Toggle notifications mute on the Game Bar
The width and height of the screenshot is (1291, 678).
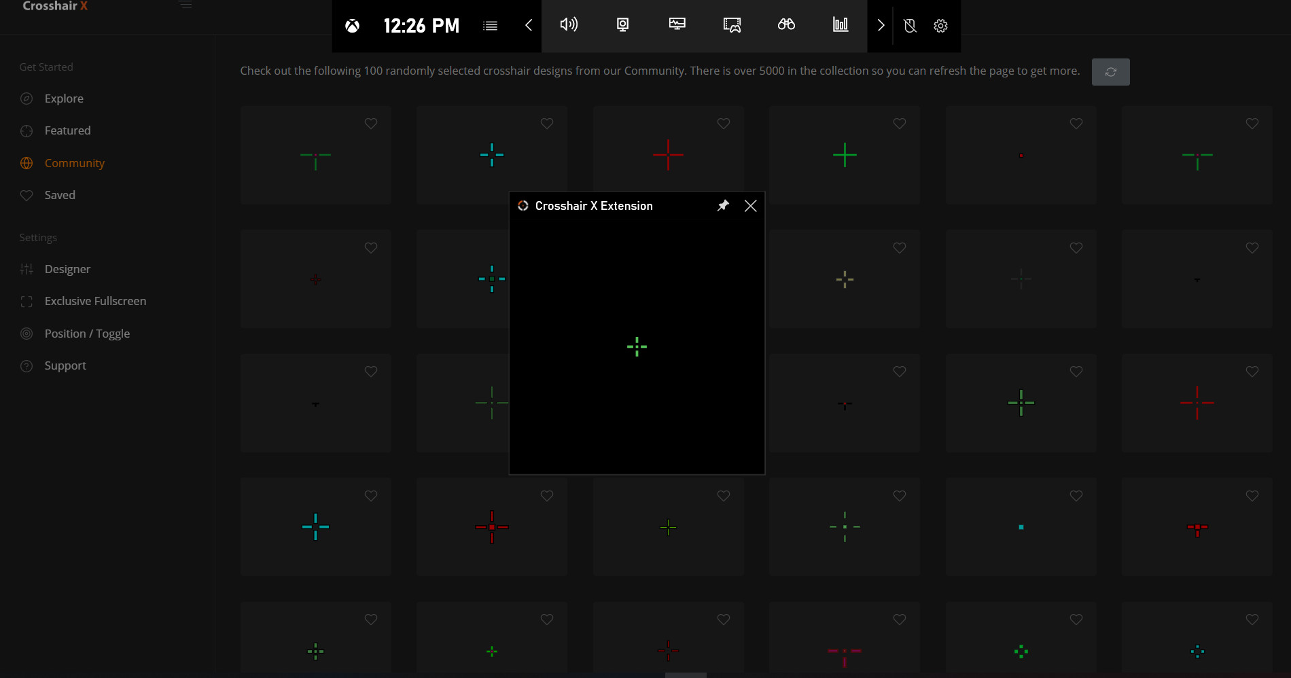[910, 25]
